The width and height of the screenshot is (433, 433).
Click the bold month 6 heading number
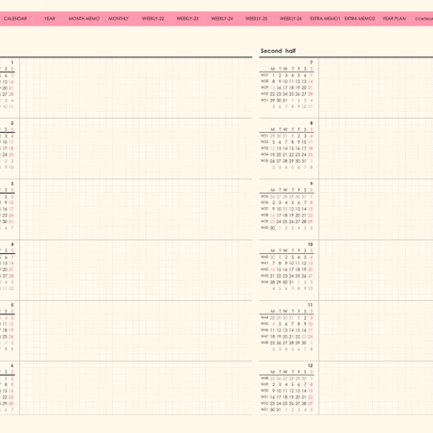coord(12,365)
